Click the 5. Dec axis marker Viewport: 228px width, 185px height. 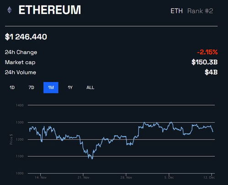pyautogui.click(x=169, y=177)
